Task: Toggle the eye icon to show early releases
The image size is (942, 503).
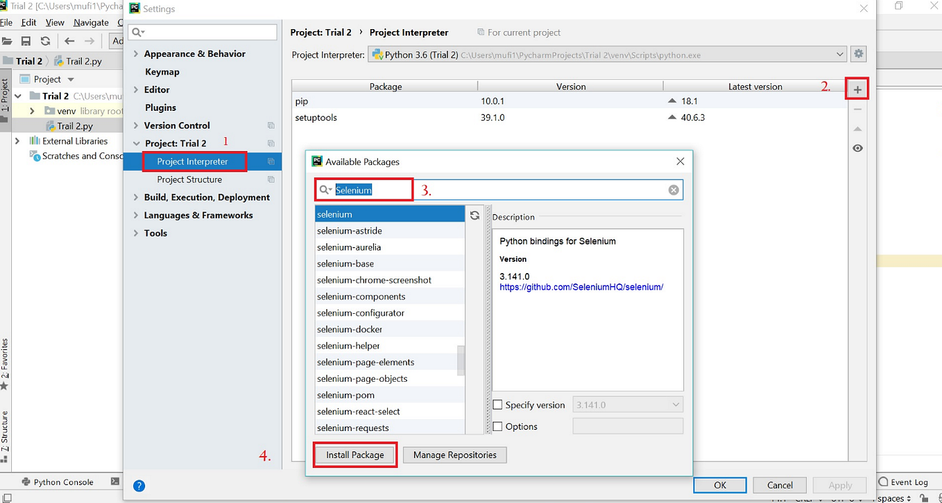Action: click(857, 148)
